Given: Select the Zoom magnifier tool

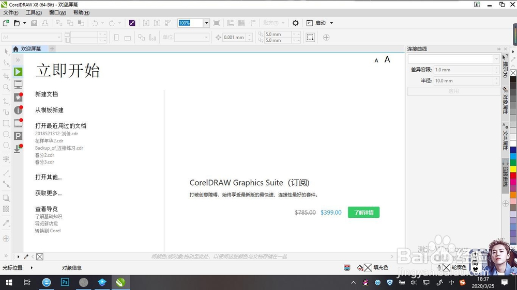Looking at the screenshot, I should [6, 87].
